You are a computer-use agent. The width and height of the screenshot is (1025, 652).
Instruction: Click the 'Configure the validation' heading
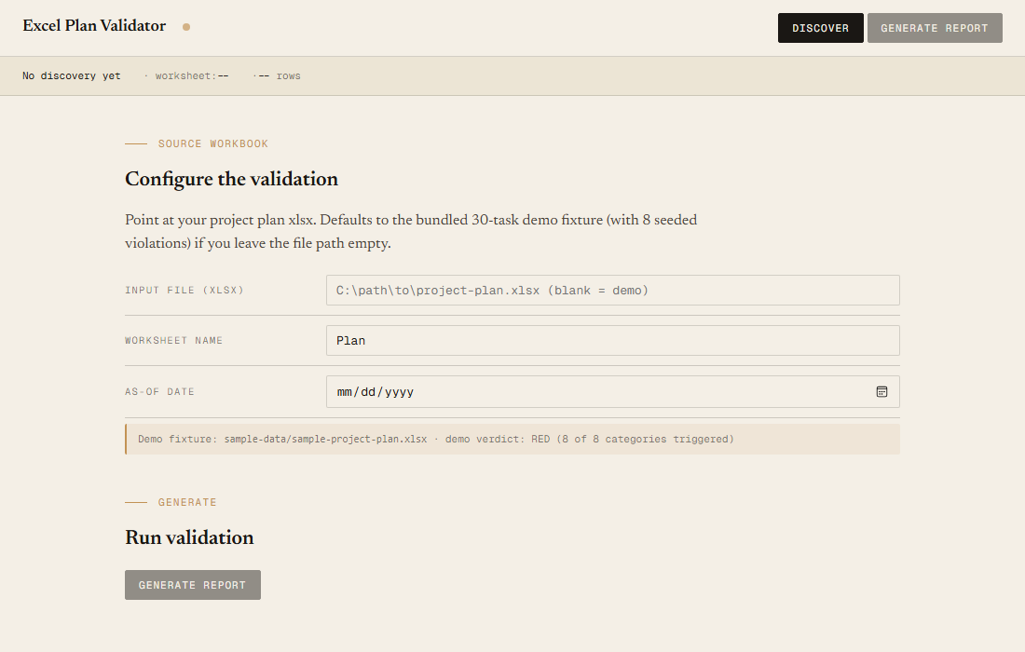tap(231, 179)
